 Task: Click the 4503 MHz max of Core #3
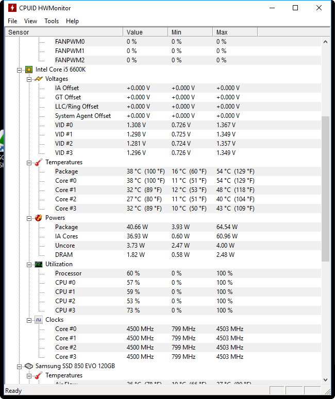(x=230, y=357)
